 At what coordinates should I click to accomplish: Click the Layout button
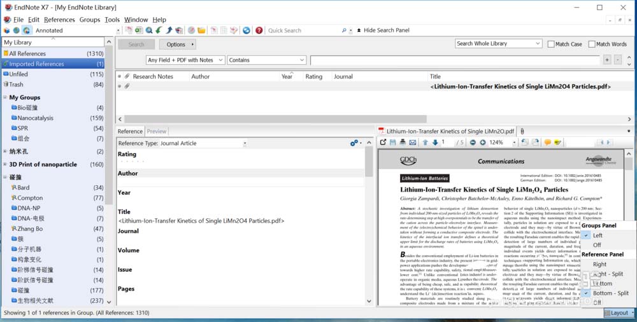tap(618, 312)
